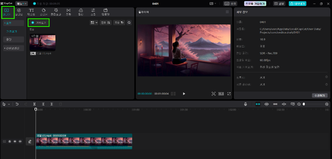Image resolution: width=332 pixels, height=159 pixels.
Task: Open the Filters (필터) tab
Action: tap(81, 12)
